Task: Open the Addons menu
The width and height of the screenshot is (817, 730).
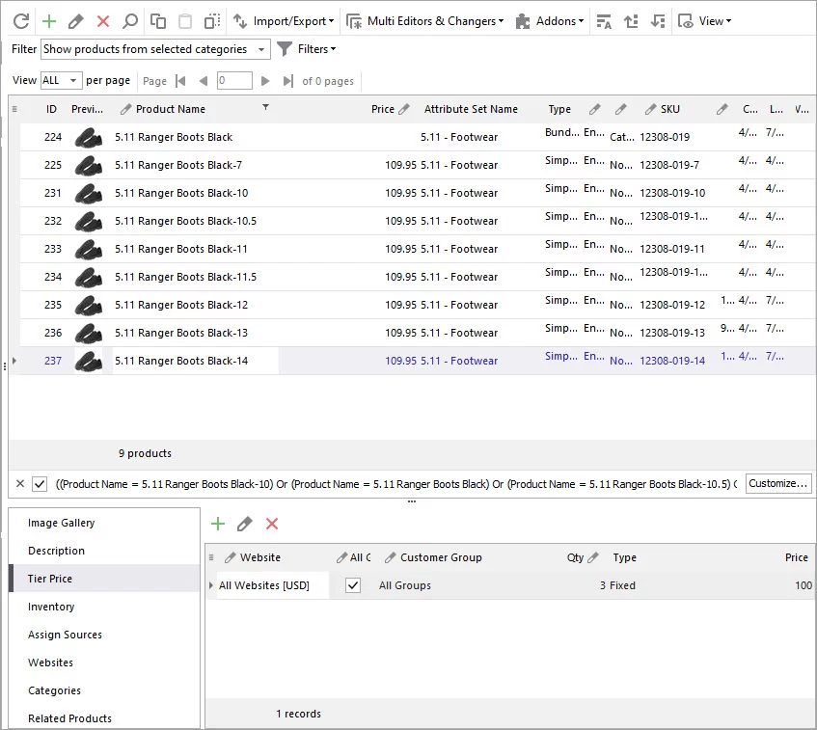Action: pos(550,21)
